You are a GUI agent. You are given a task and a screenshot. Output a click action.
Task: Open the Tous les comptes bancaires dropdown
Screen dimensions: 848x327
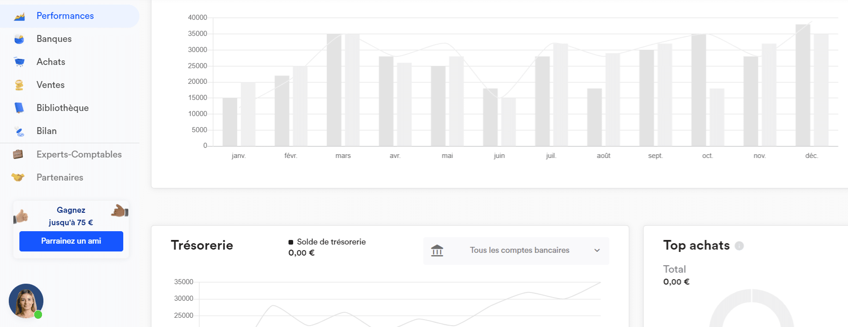tap(516, 251)
